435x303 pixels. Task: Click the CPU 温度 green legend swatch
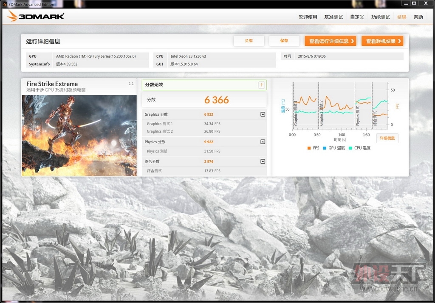coord(350,148)
